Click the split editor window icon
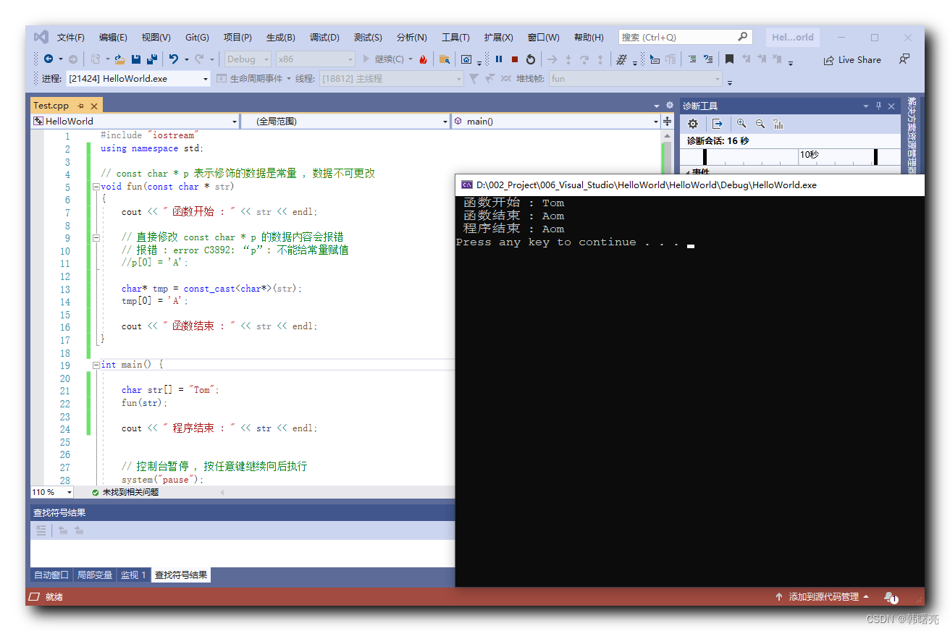Image resolution: width=950 pixels, height=631 pixels. point(667,122)
